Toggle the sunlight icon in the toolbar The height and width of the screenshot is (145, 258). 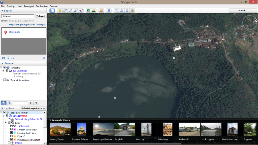click(x=94, y=11)
